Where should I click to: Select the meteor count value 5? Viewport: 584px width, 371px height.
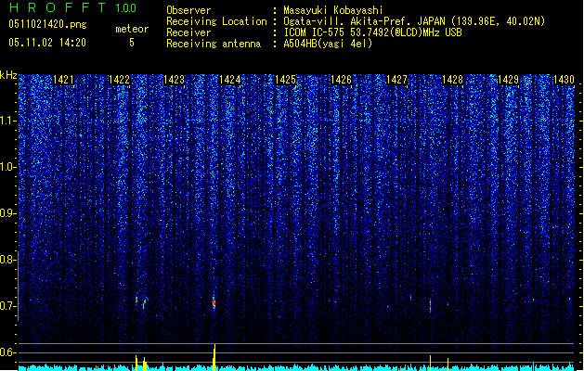coord(132,43)
